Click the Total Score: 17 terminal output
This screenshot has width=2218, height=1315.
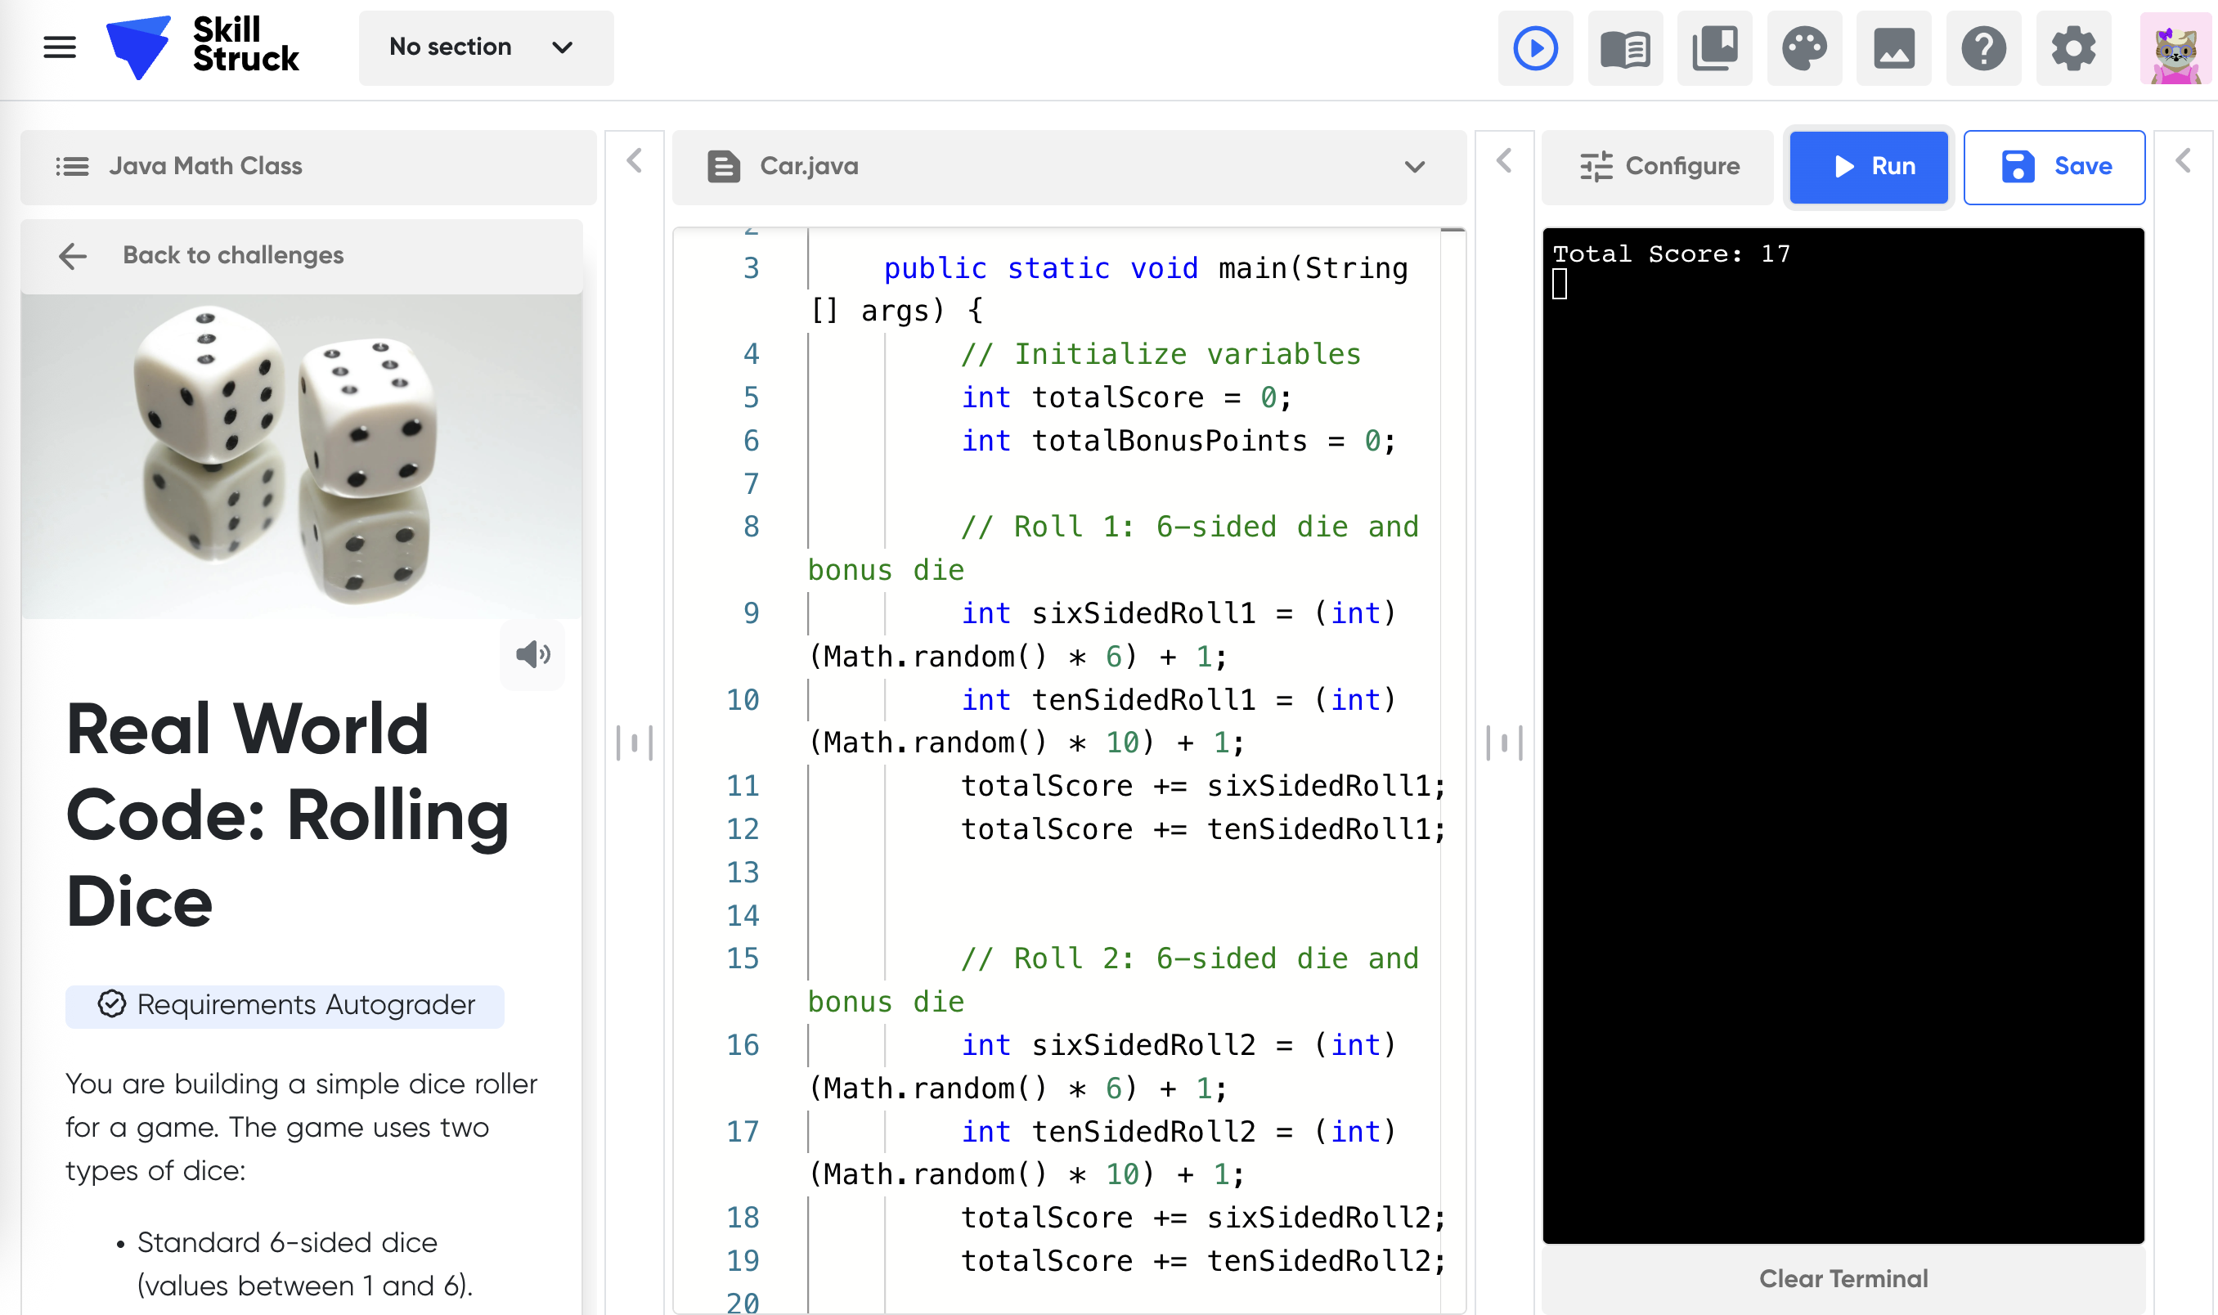[1671, 254]
